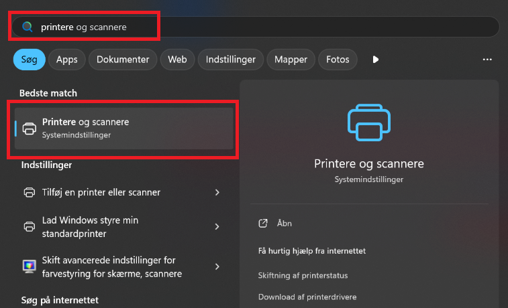Screen dimensions: 508x308
Task: Open Skiftning af printerstatus help link
Action: [303, 275]
